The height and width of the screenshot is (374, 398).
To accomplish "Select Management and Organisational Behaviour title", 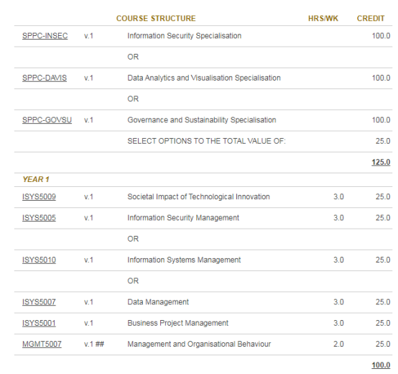I will coord(199,345).
